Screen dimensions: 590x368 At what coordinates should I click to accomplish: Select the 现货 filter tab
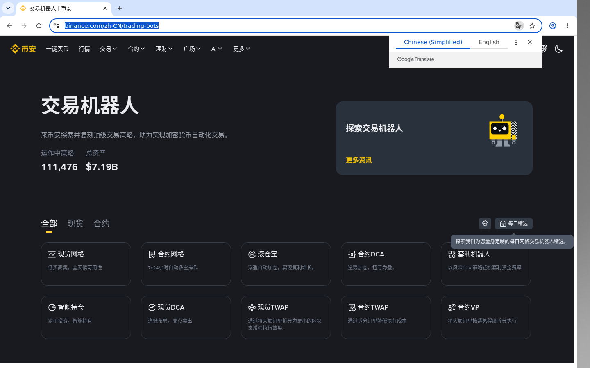point(75,224)
